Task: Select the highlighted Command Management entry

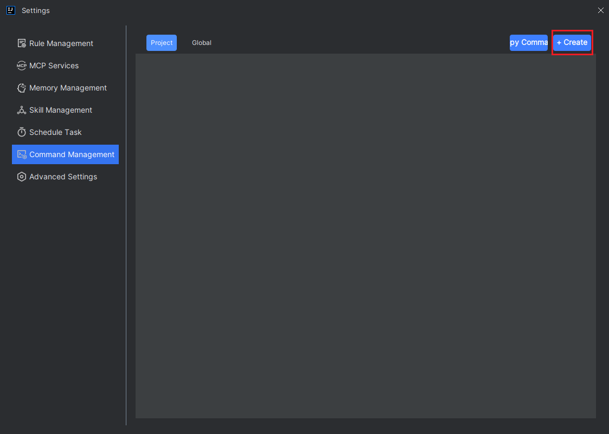Action: pyautogui.click(x=65, y=154)
